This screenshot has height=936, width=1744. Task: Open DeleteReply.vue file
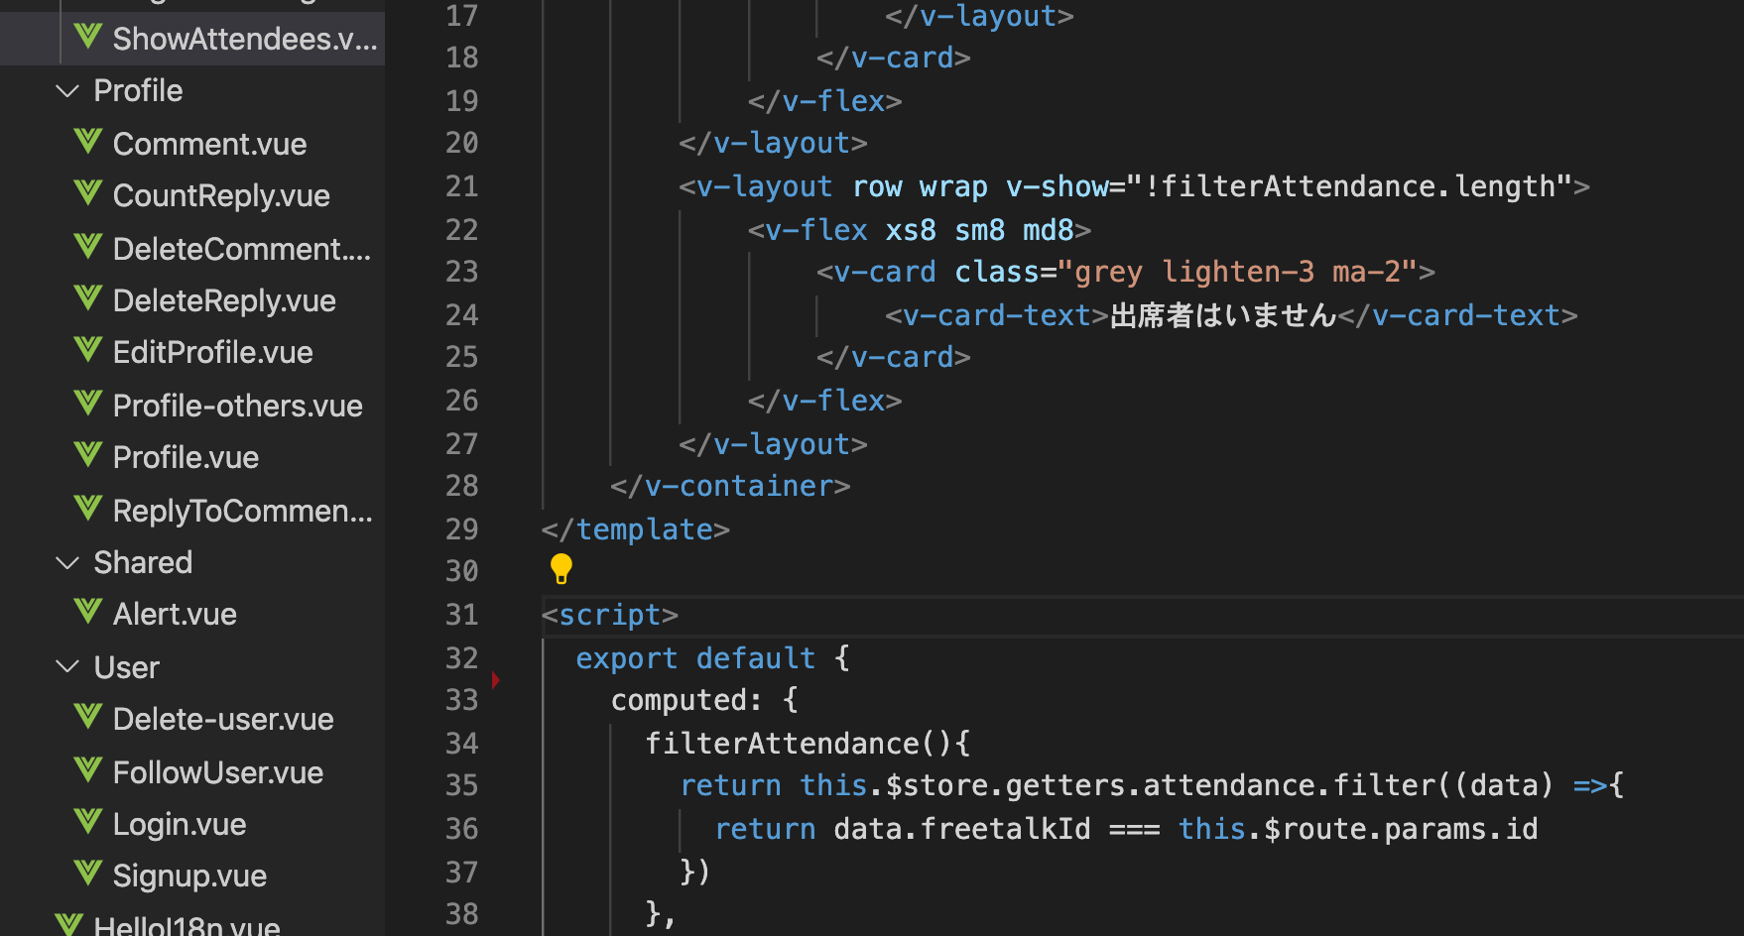coord(224,299)
